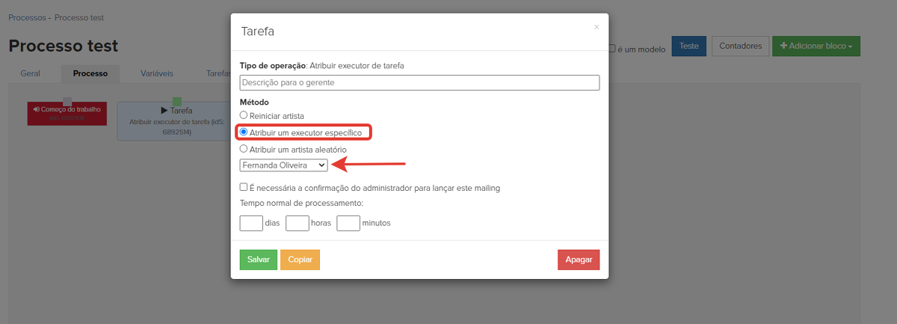Switch to the Geral tab
Screen dimensions: 897x324
point(31,74)
